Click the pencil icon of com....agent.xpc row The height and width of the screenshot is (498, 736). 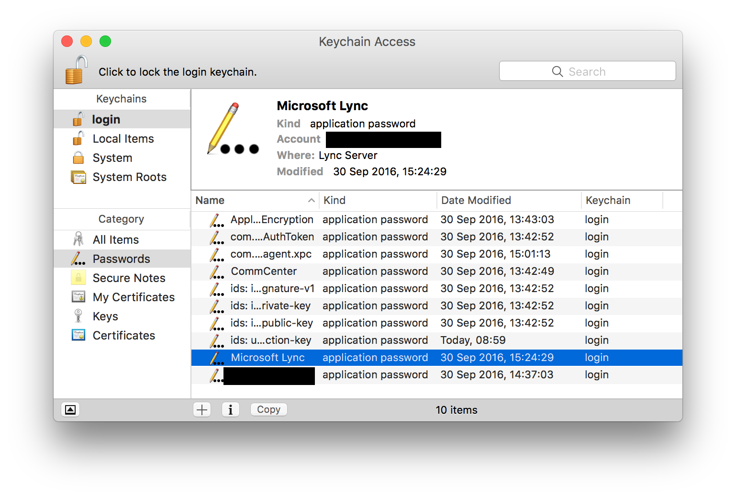click(x=216, y=255)
